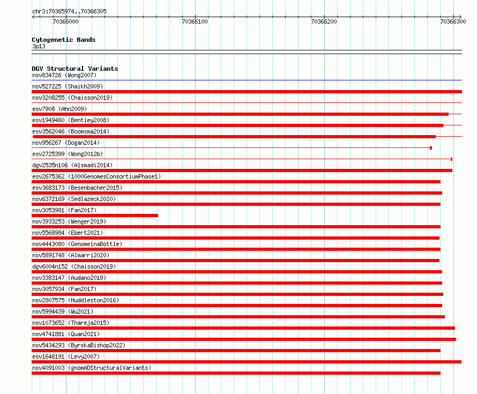Select variant label dgv6004n152 (Chaisson2019)
This screenshot has width=477, height=394.
(74, 266)
